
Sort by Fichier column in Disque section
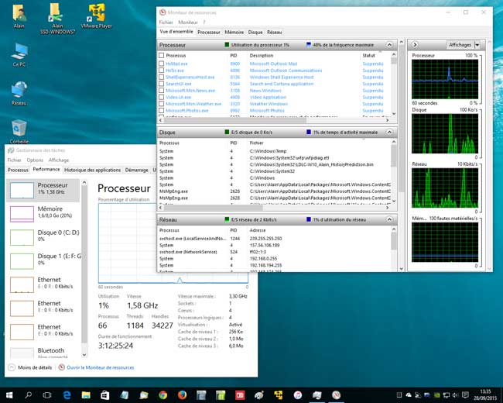pyautogui.click(x=257, y=143)
